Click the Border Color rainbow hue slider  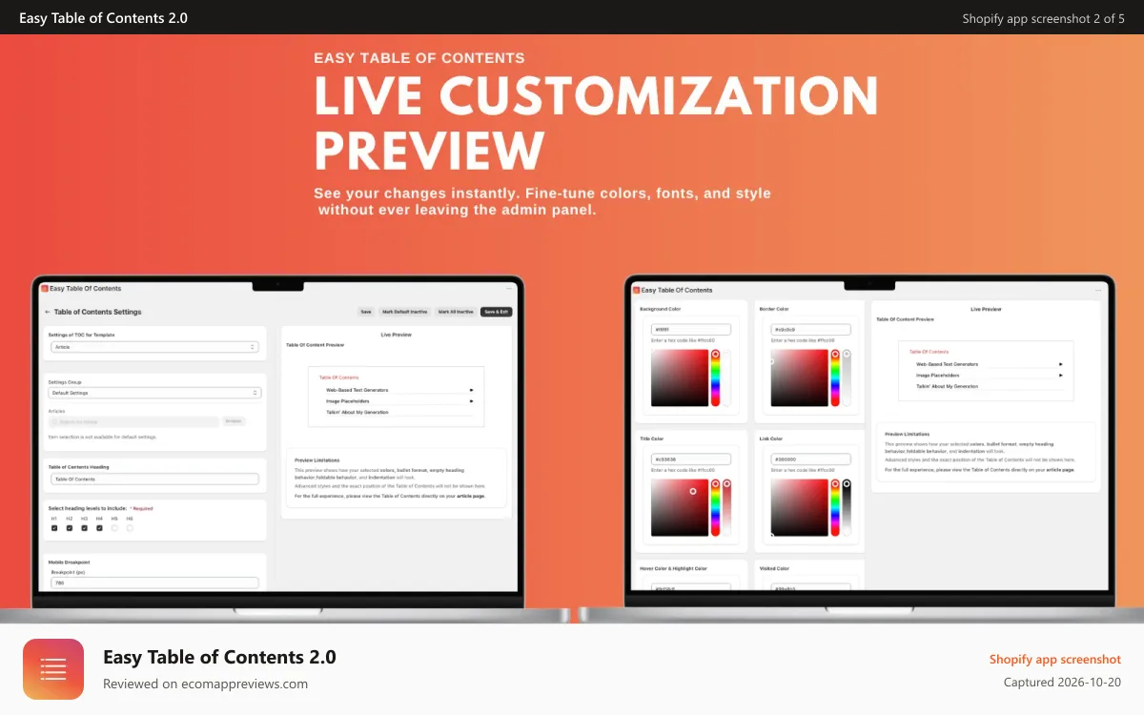(x=835, y=378)
